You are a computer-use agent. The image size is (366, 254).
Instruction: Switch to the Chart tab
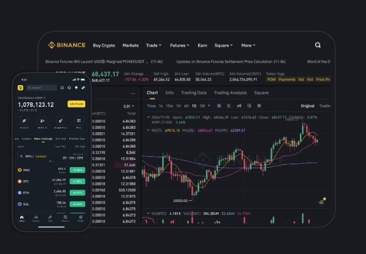coord(152,93)
